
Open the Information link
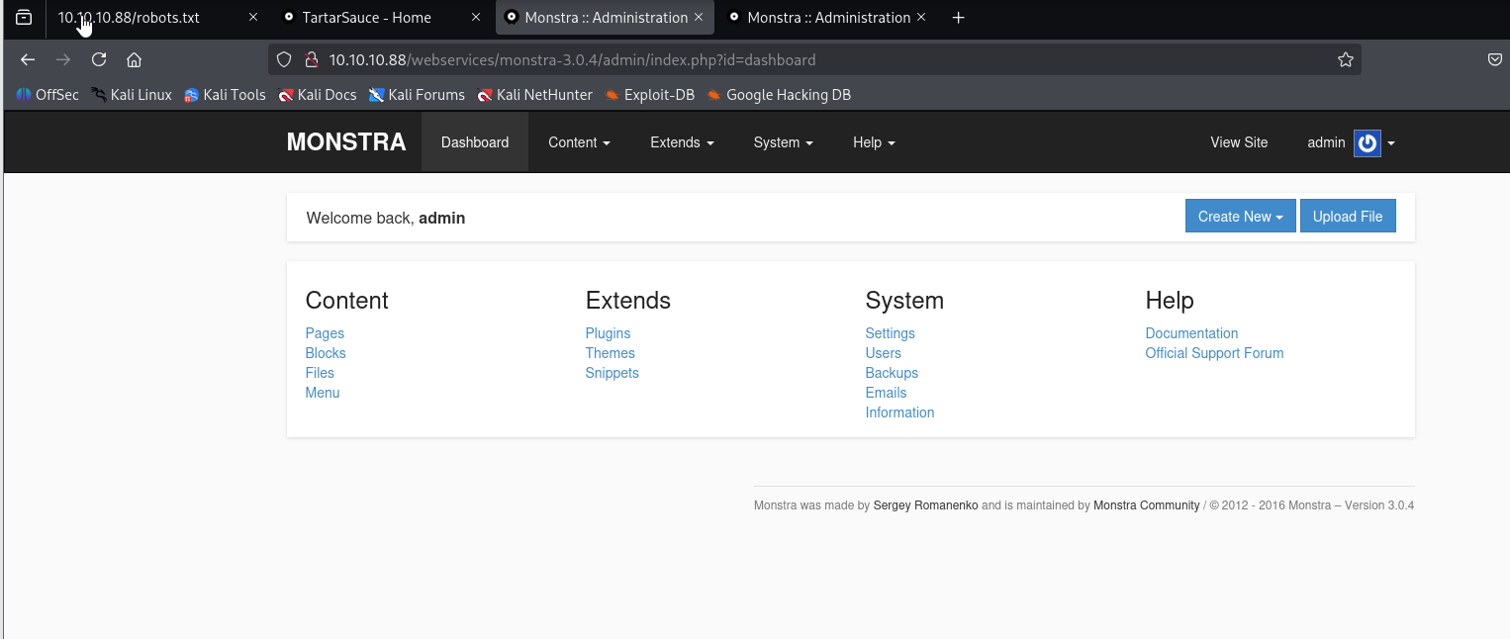click(x=899, y=412)
